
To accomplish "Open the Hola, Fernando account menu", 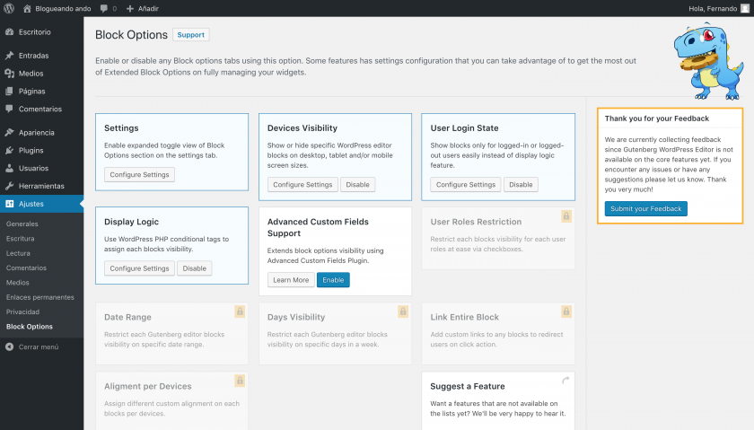I will click(718, 8).
